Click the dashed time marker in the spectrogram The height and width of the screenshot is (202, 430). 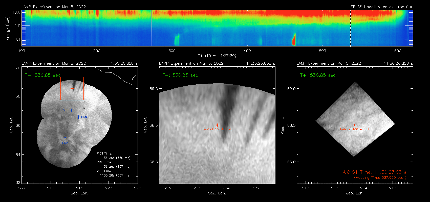350,28
